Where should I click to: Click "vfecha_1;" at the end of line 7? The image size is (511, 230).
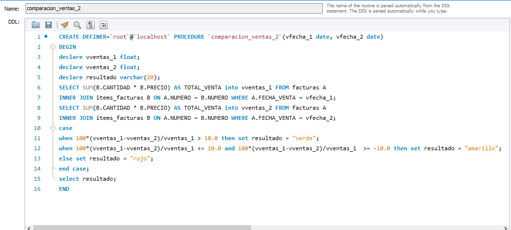(320, 98)
